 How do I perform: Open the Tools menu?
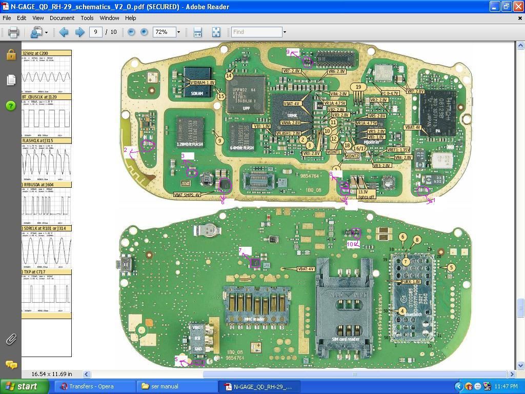click(x=87, y=18)
